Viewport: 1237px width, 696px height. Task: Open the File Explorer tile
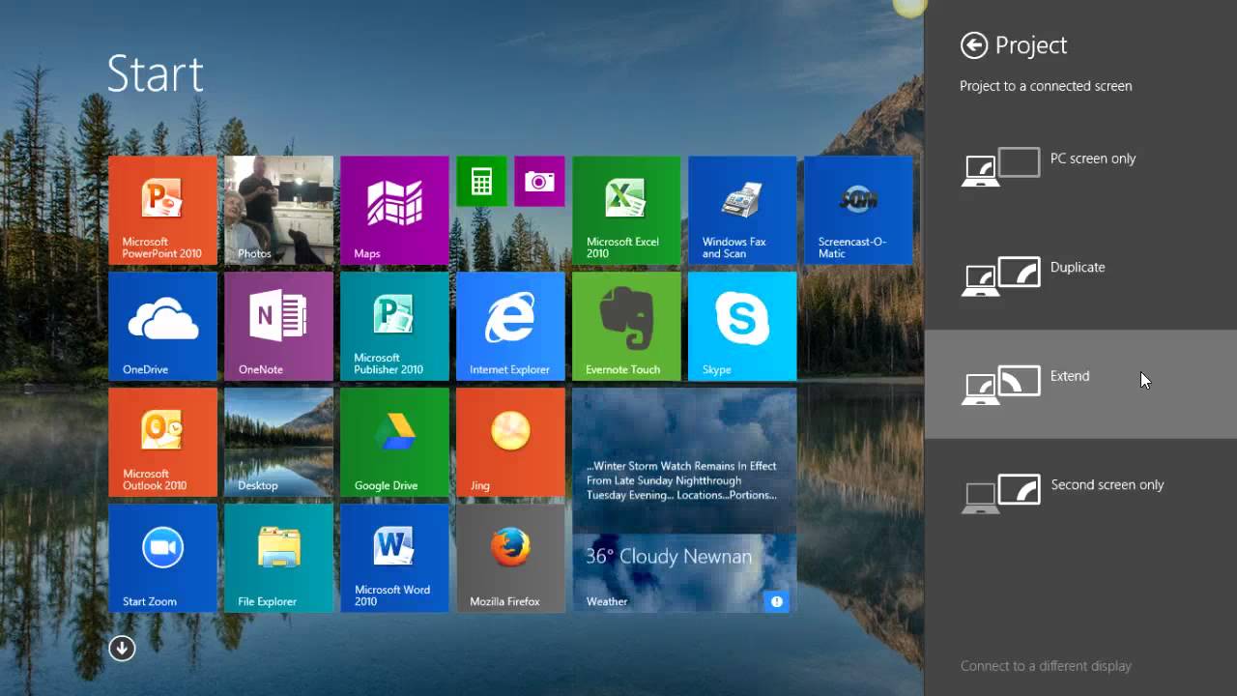tap(278, 558)
